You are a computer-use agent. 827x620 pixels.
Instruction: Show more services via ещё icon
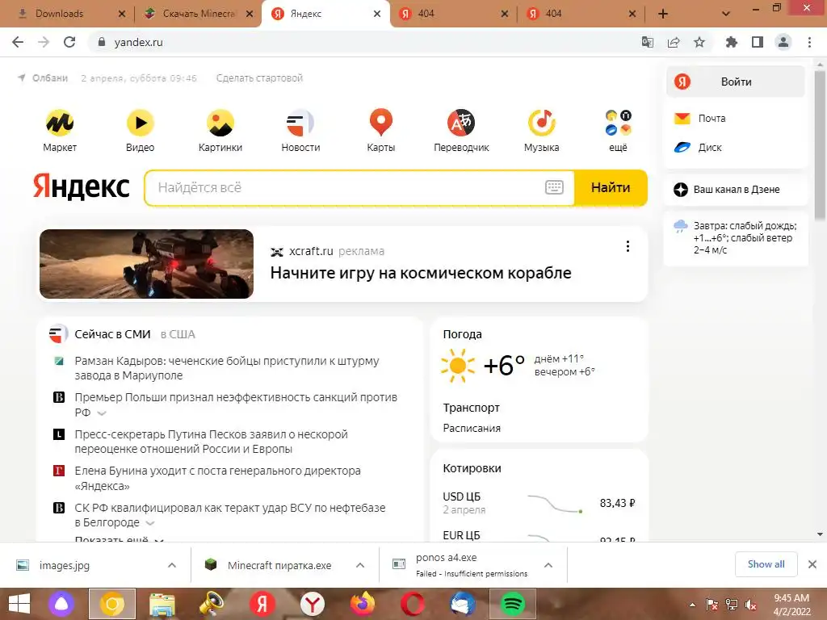(618, 123)
